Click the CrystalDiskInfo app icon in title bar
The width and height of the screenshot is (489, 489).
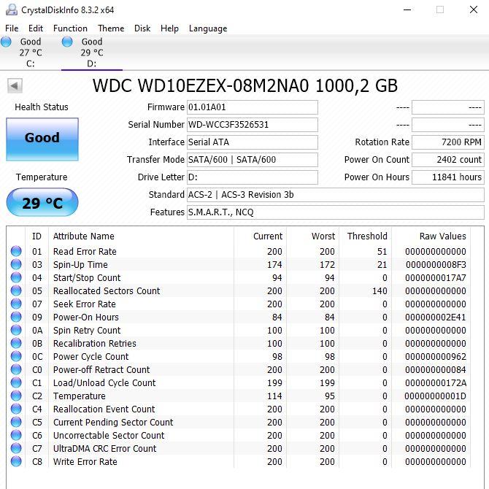(x=12, y=9)
